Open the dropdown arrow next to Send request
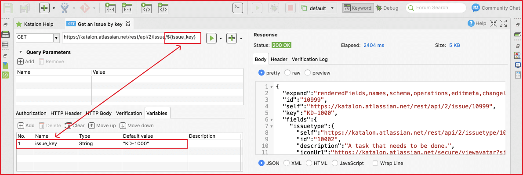This screenshot has height=175, width=523. point(221,39)
